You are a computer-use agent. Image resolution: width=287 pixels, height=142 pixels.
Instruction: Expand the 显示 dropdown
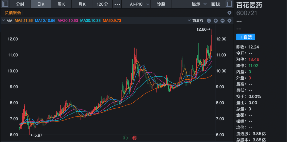point(199,4)
